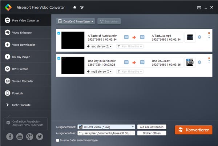This screenshot has height=146, width=218.
Task: Click the Ausgabeordner path field
Action: (x=103, y=133)
